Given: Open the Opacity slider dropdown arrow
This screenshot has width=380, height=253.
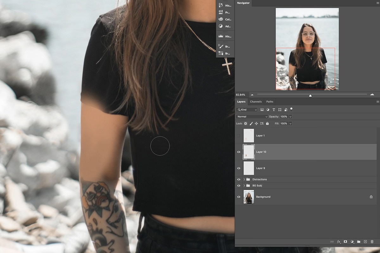Looking at the screenshot, I should pyautogui.click(x=290, y=117).
